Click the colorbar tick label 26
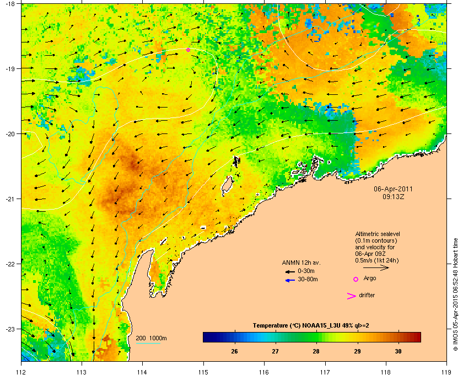This screenshot has width=463, height=375. (234, 351)
